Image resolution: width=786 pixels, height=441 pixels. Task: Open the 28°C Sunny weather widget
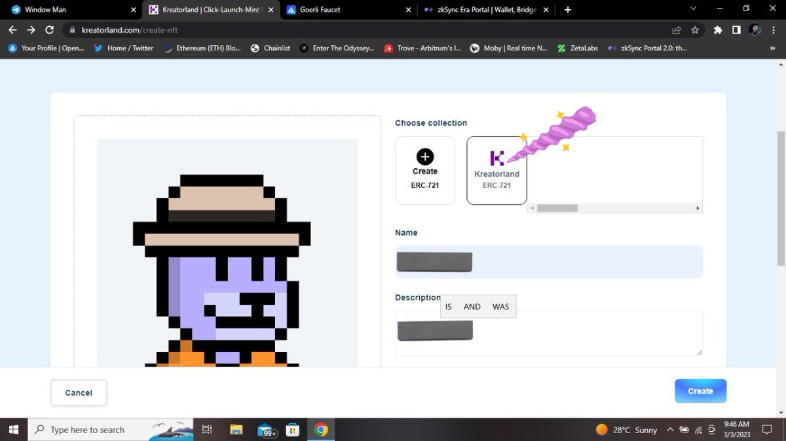tap(626, 430)
